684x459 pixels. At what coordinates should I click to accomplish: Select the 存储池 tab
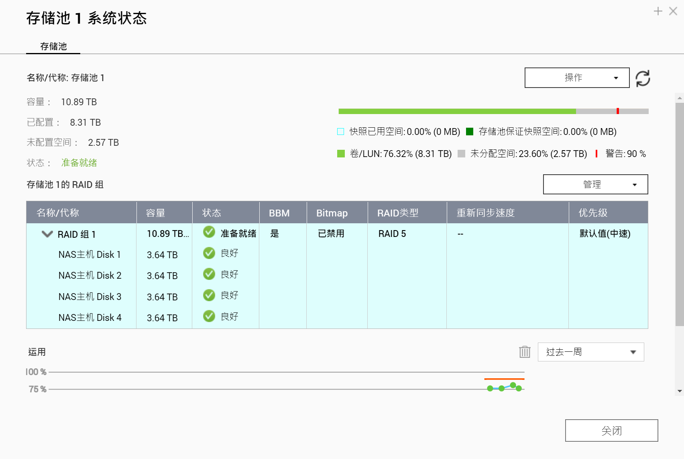click(53, 47)
